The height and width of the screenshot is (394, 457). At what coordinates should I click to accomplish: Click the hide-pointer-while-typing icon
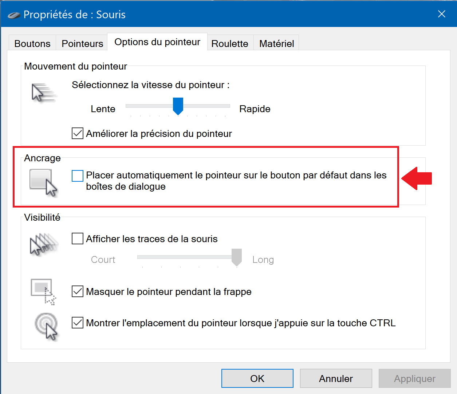[x=43, y=292]
